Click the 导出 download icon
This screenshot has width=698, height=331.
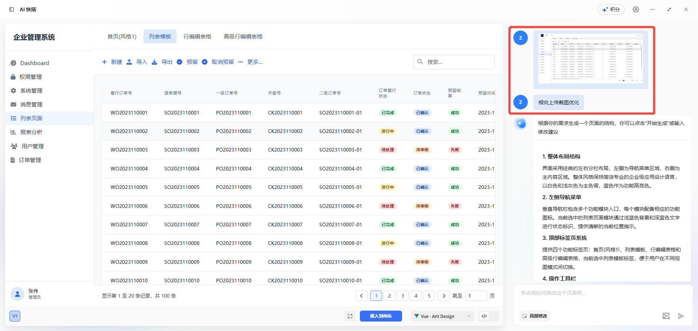[155, 62]
